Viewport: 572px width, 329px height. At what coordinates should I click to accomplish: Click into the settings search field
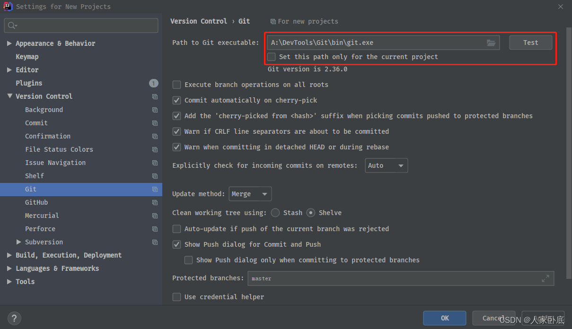[81, 26]
